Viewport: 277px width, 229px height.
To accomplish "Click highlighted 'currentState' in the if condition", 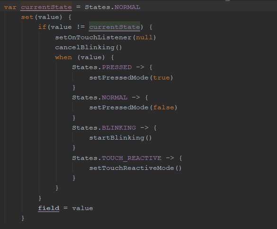I will click(115, 27).
